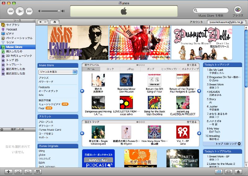The width and height of the screenshot is (248, 176).
Task: Switch to the ロック tab
Action: (110, 69)
